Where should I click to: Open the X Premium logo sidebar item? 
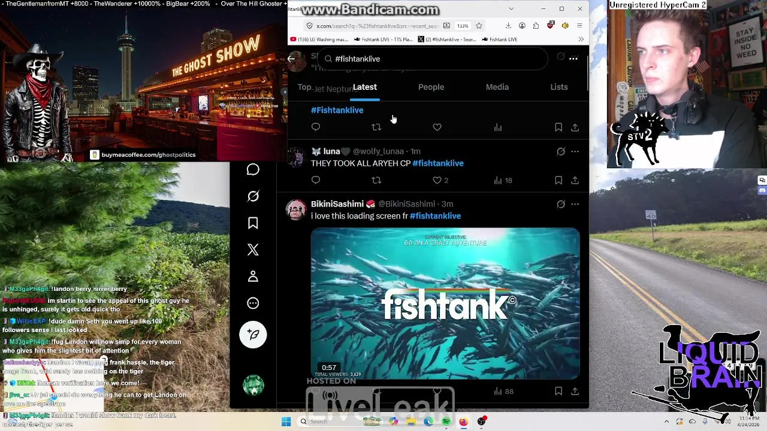pos(253,250)
